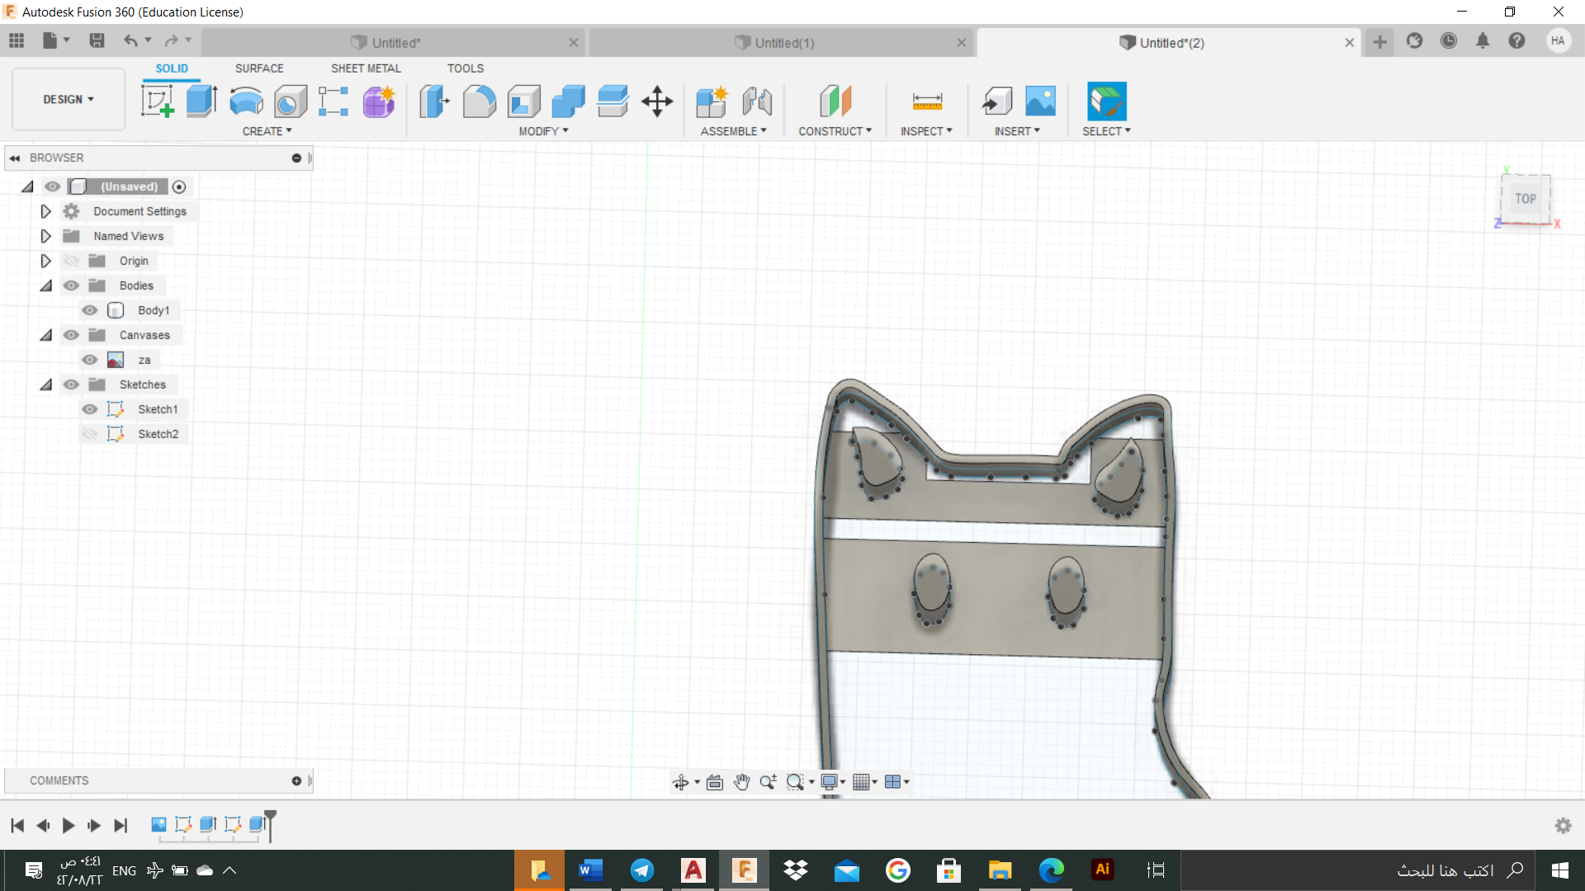
Task: Select the Measure tool
Action: [927, 101]
